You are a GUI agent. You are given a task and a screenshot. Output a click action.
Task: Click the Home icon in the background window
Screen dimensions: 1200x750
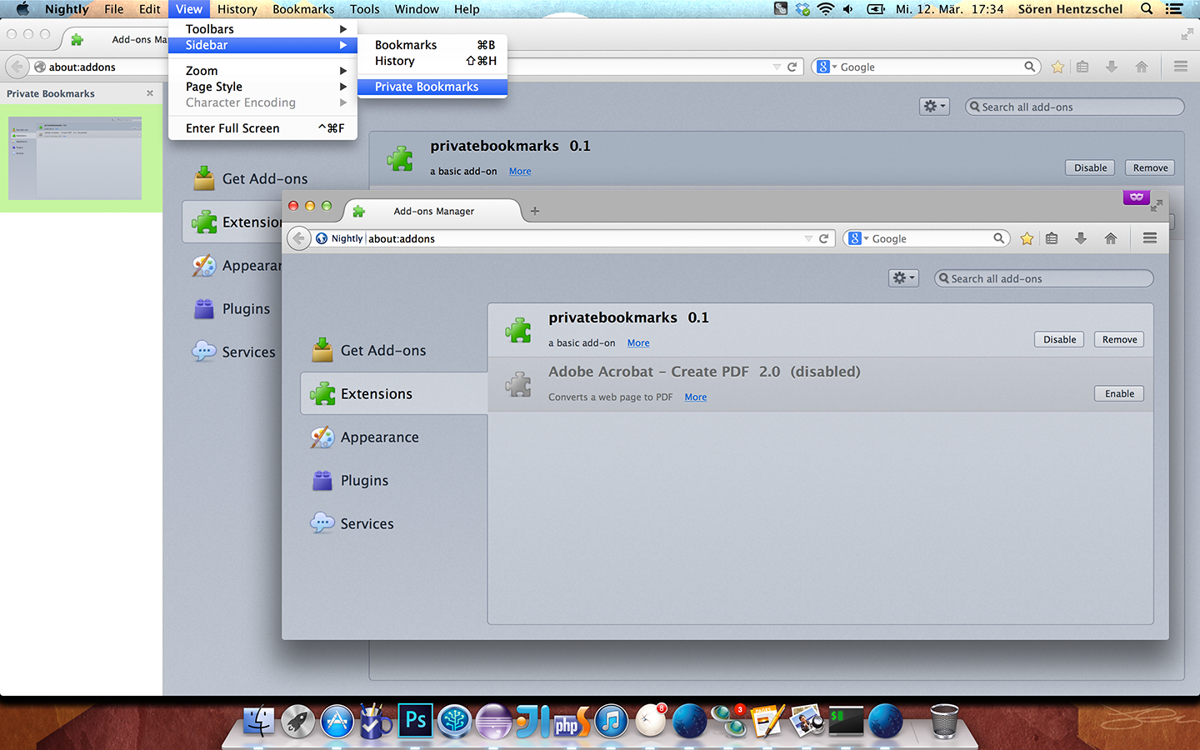(x=1142, y=67)
